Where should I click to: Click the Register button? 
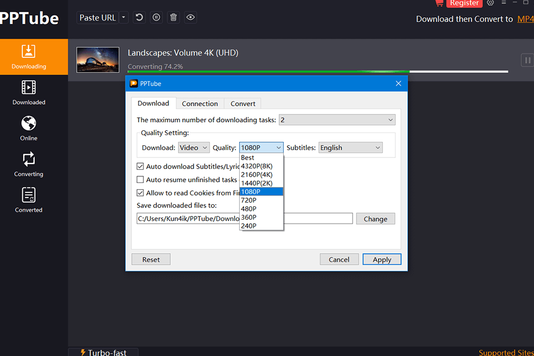464,3
